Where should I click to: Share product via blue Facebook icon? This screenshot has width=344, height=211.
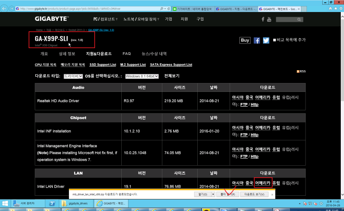tap(256, 40)
